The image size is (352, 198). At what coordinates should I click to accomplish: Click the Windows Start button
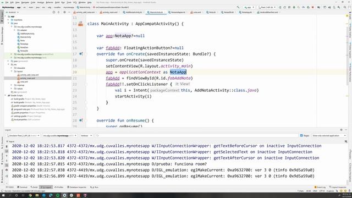[3, 195]
